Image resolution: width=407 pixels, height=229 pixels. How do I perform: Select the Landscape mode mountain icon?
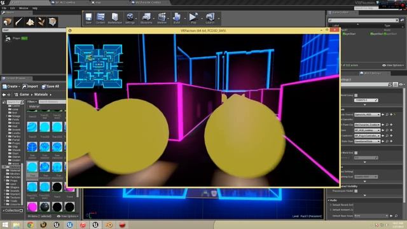pos(30,22)
